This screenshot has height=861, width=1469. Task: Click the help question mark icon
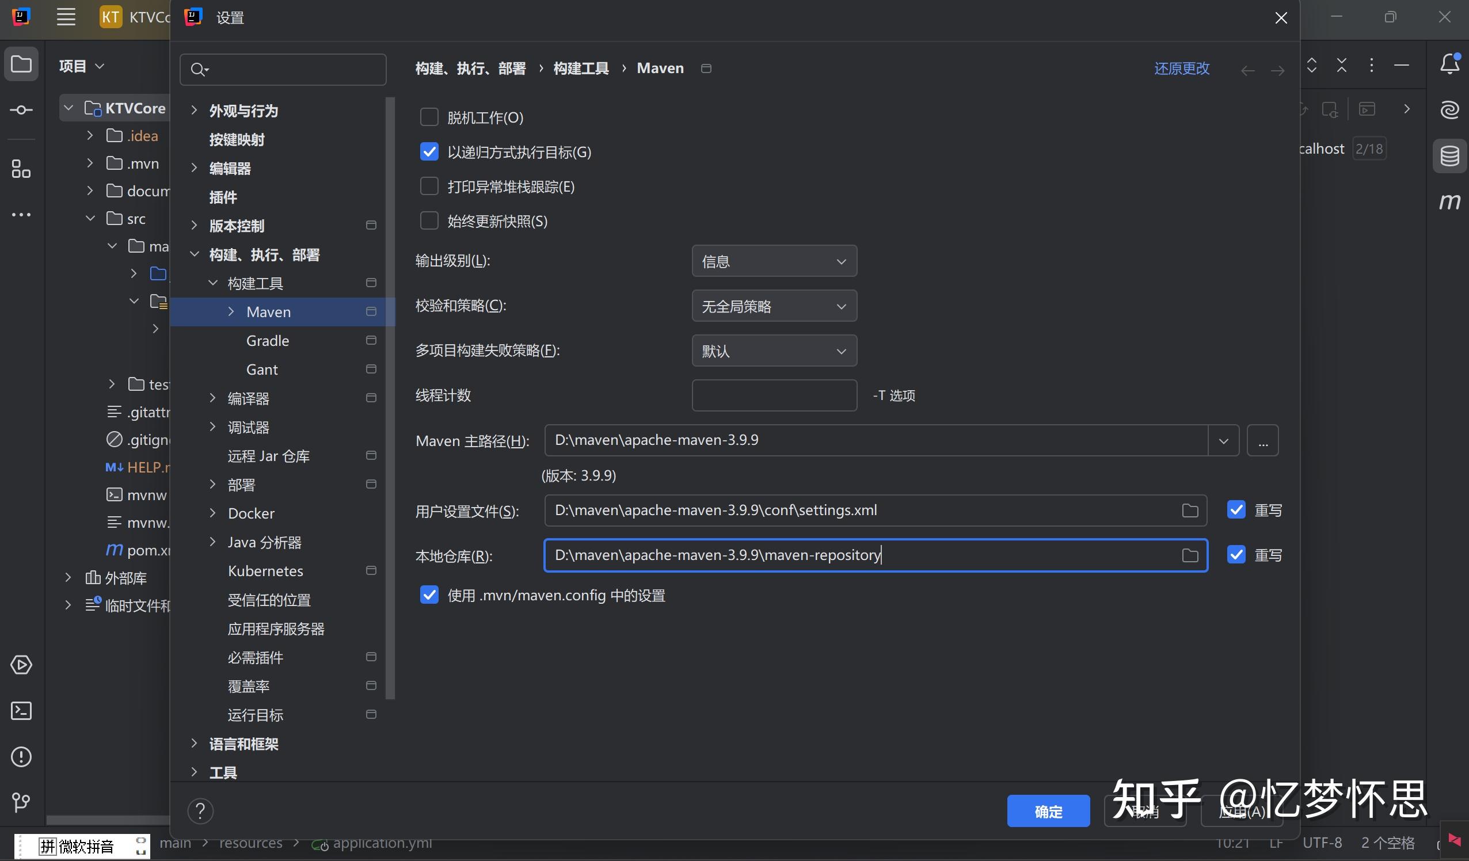tap(200, 811)
